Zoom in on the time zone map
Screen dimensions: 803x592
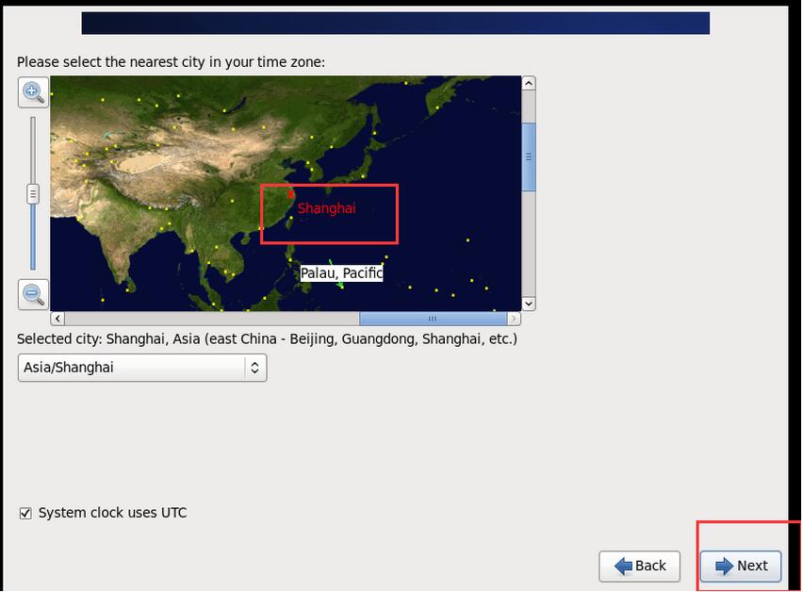click(x=33, y=92)
